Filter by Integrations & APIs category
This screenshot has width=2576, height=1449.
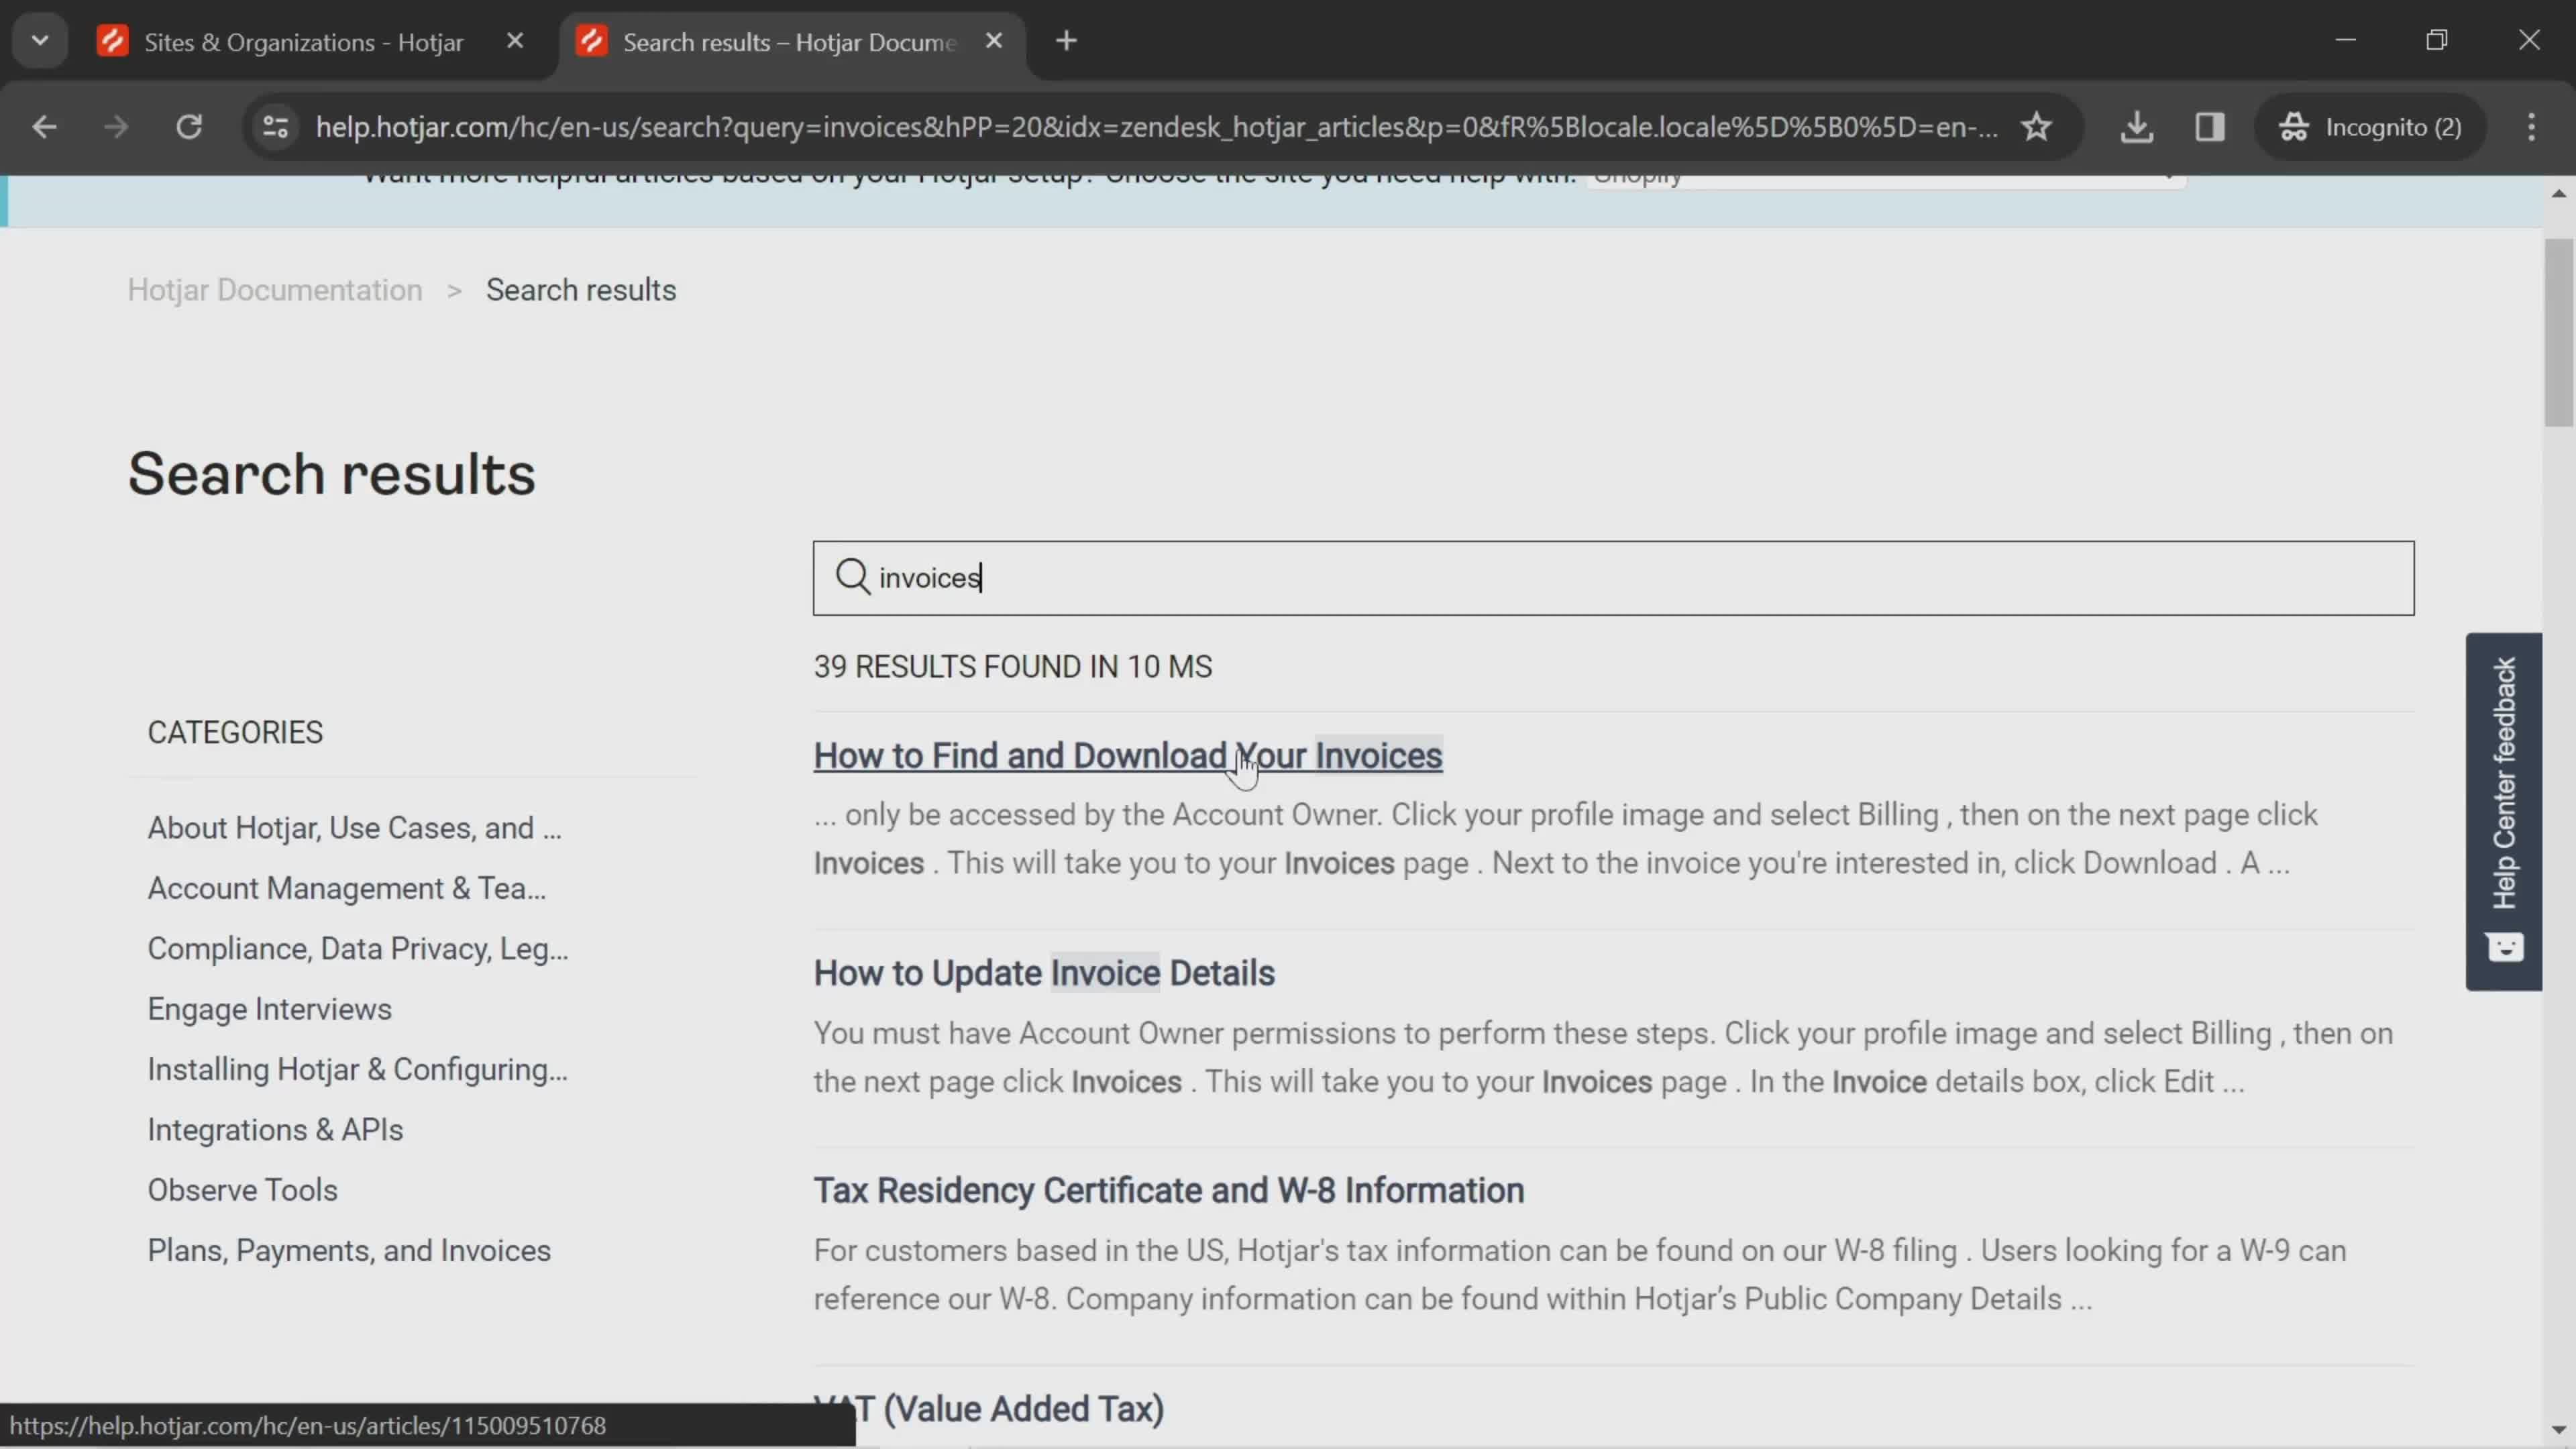tap(275, 1129)
